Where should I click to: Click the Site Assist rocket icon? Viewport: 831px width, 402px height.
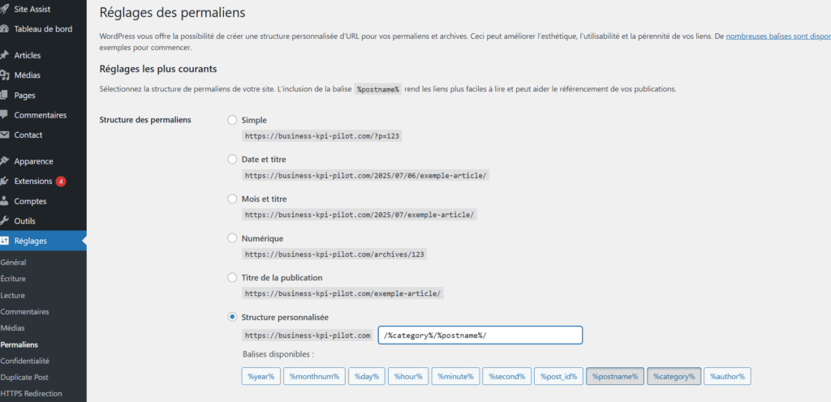[4, 9]
